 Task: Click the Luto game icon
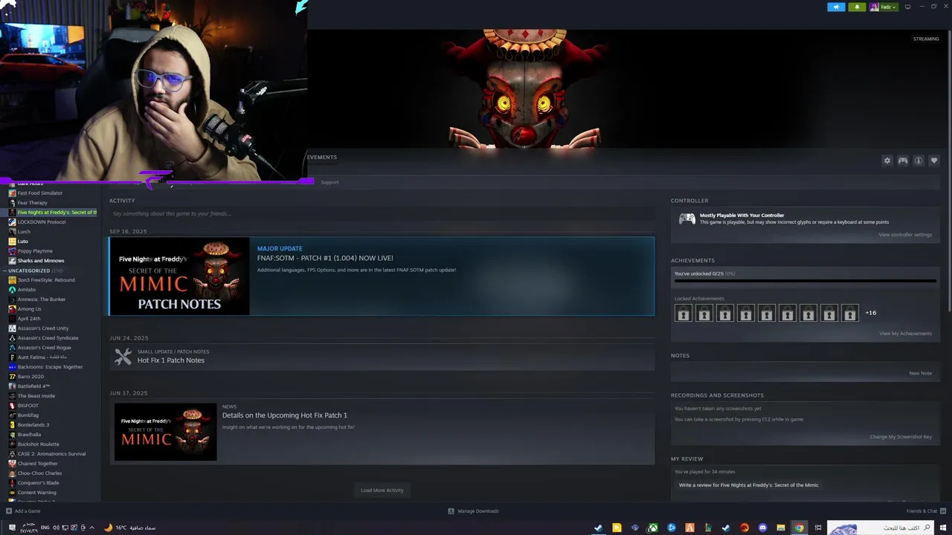12,241
